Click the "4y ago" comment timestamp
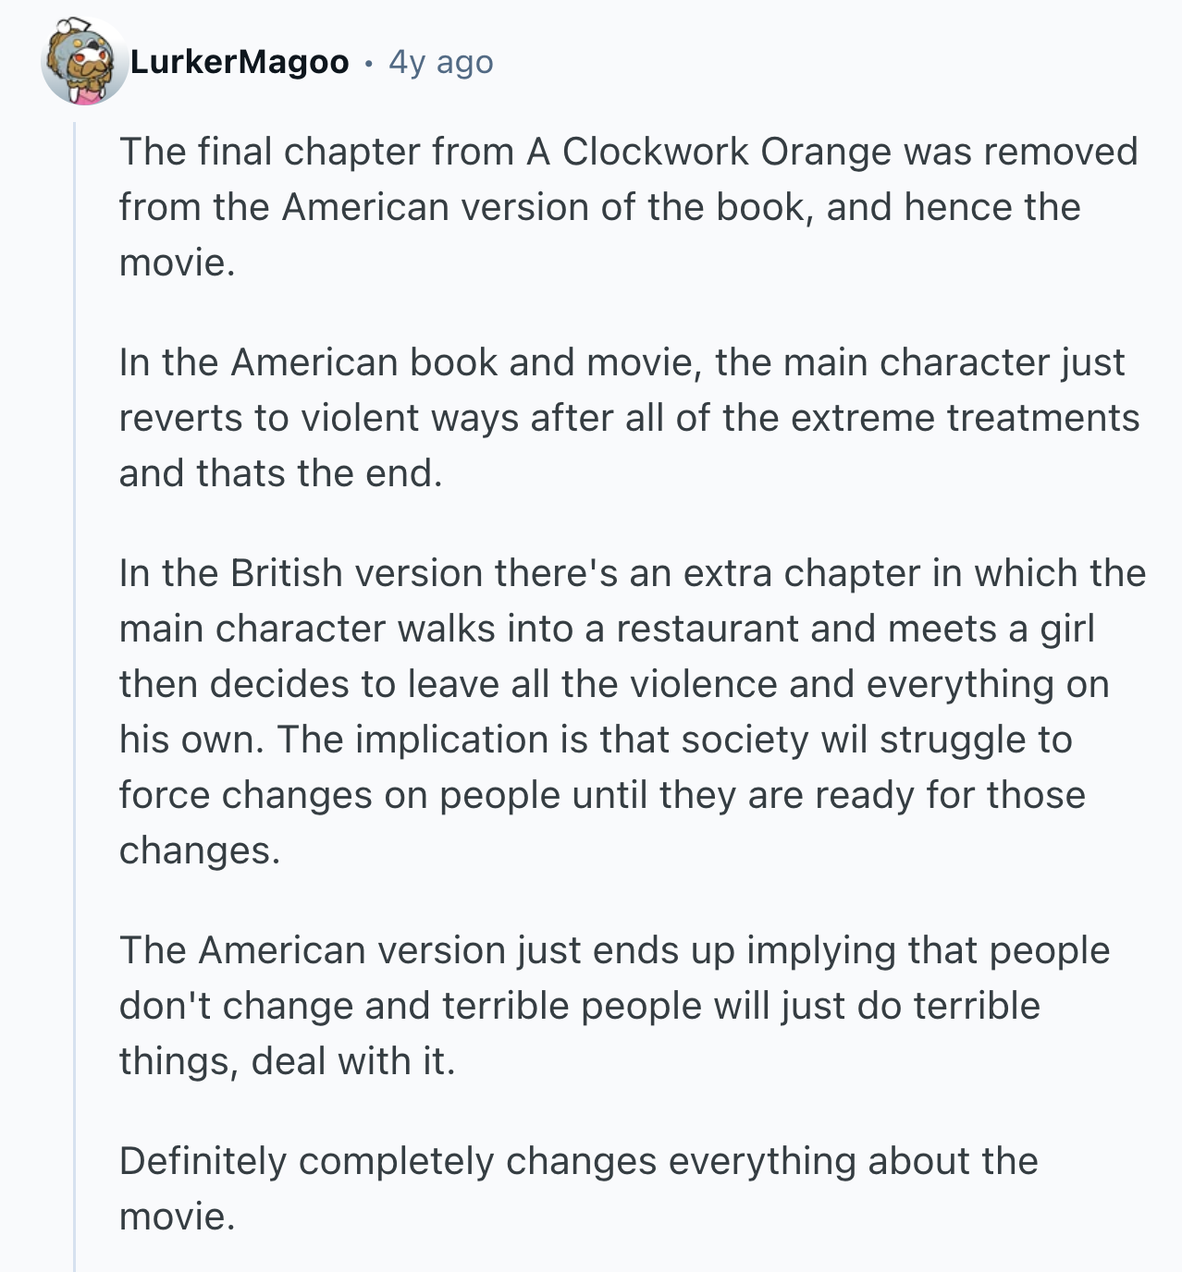The width and height of the screenshot is (1182, 1272). click(x=440, y=62)
